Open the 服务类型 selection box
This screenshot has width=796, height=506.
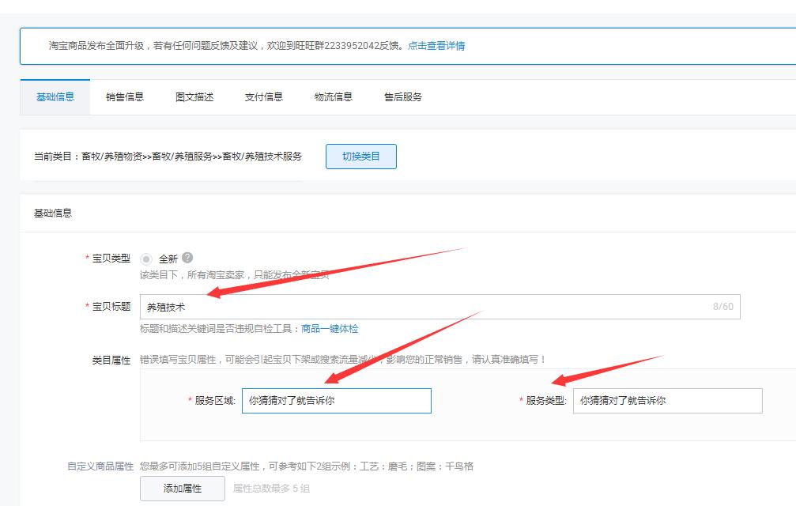(x=668, y=401)
